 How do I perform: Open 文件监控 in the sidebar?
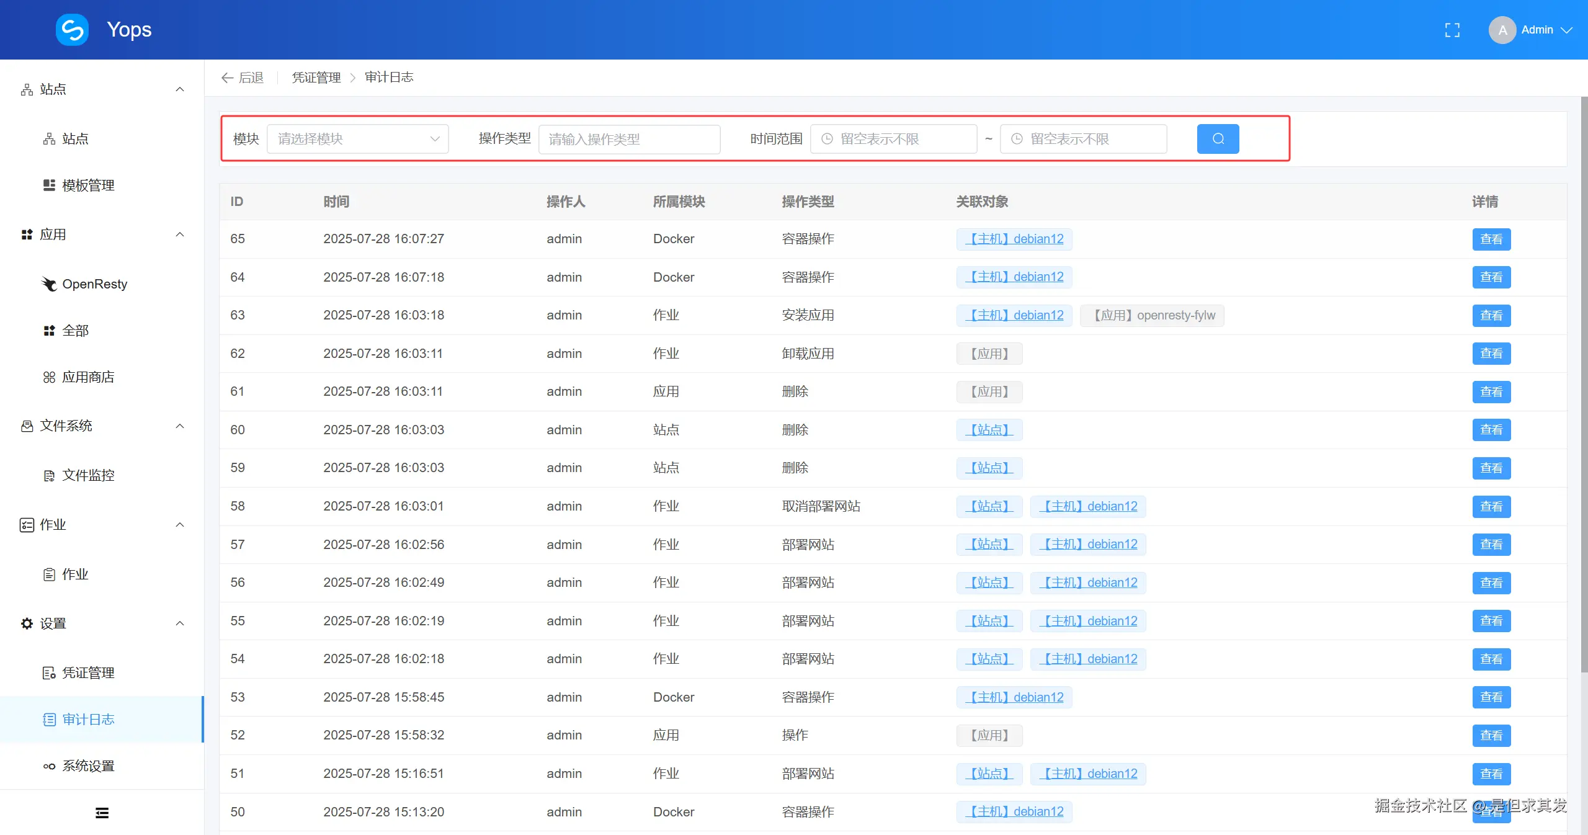(87, 475)
